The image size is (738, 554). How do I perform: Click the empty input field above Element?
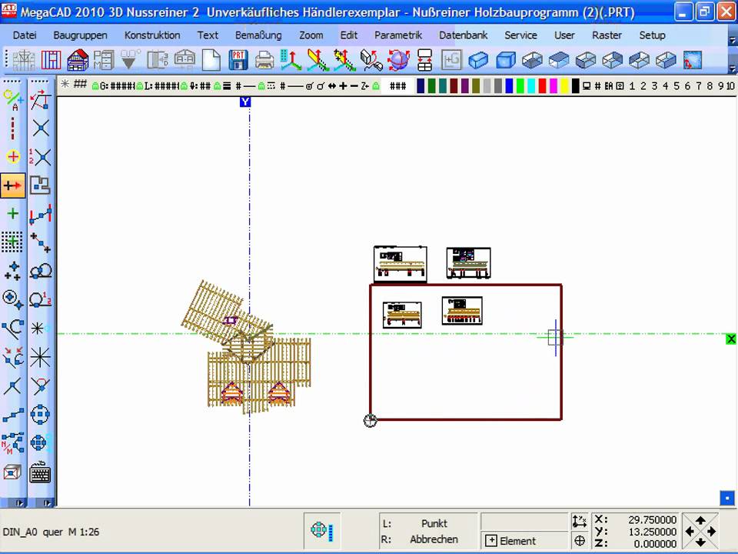click(524, 522)
